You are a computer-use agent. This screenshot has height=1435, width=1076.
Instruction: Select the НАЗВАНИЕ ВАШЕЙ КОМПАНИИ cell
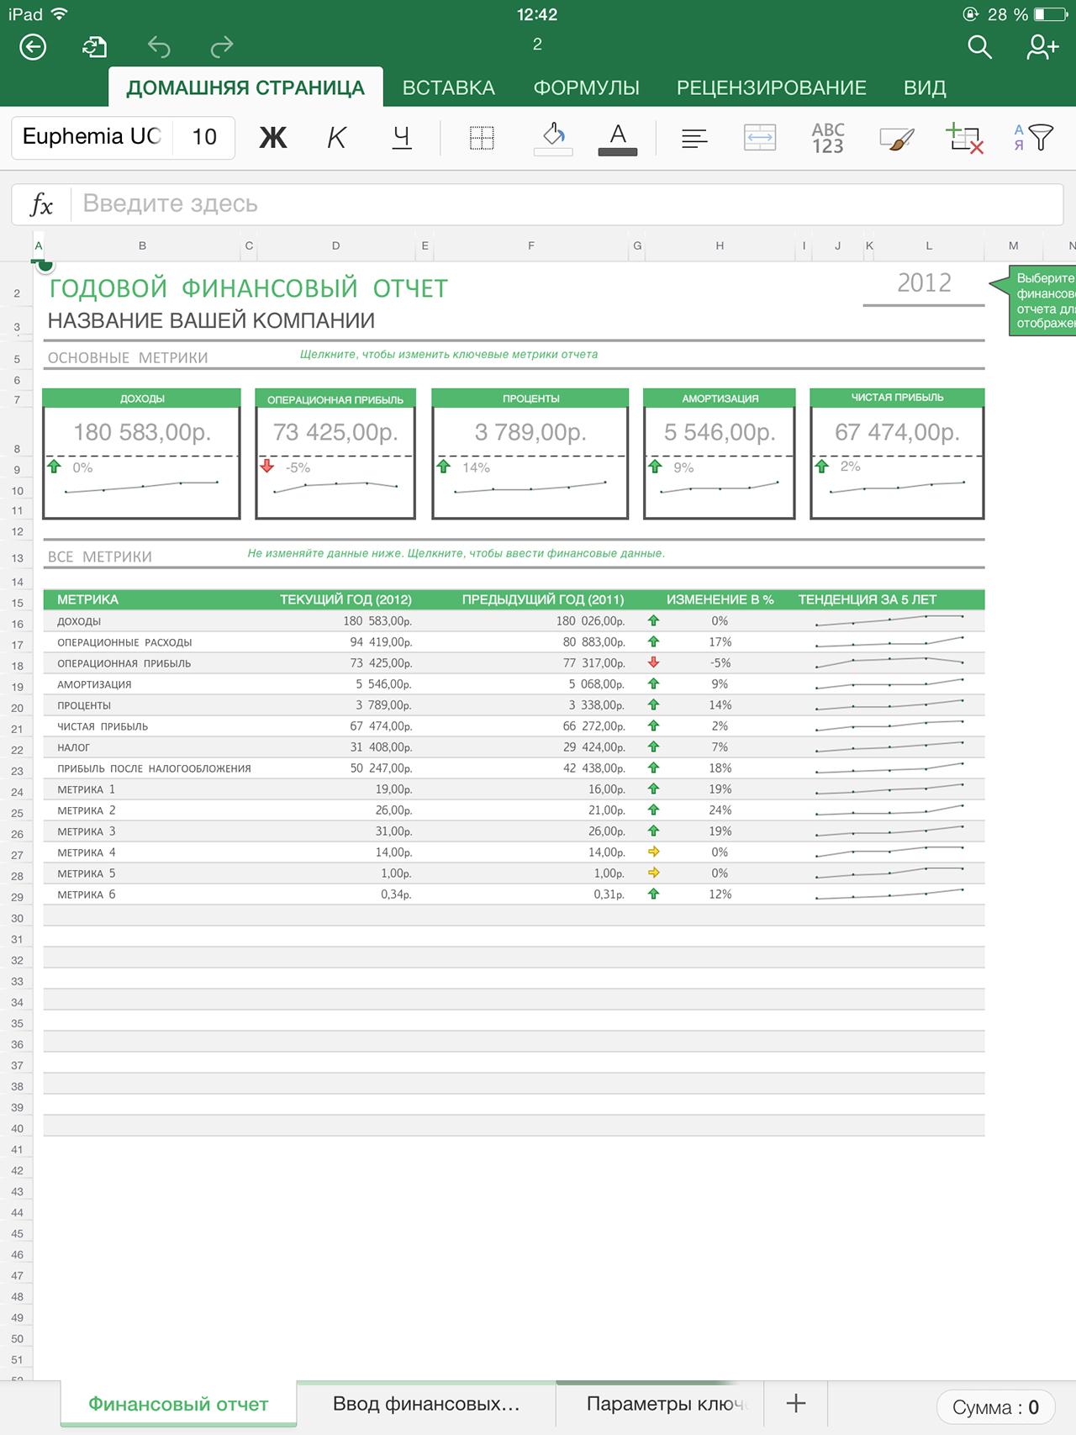tap(211, 320)
